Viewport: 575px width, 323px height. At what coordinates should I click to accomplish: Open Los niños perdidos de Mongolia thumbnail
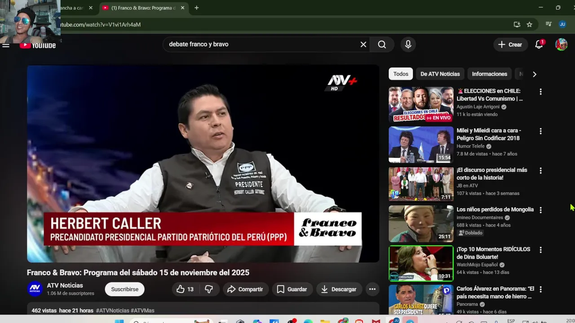[421, 223]
